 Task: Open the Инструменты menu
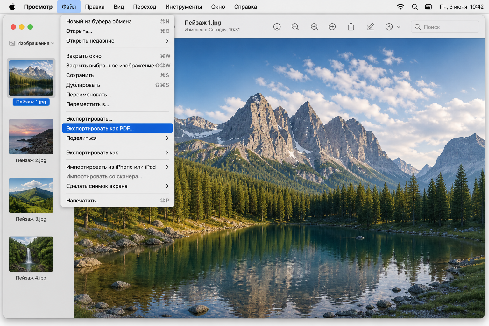coord(184,7)
